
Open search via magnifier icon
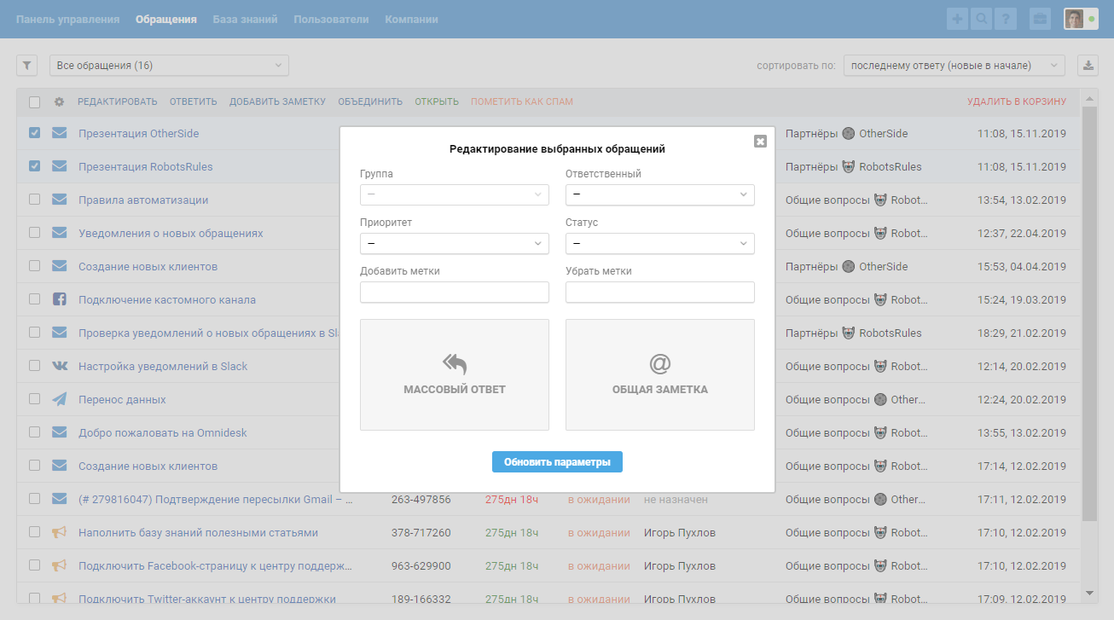(981, 19)
